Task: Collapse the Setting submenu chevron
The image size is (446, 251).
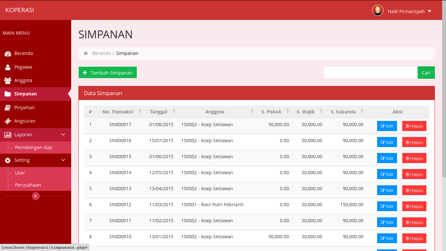Action: tap(63, 160)
